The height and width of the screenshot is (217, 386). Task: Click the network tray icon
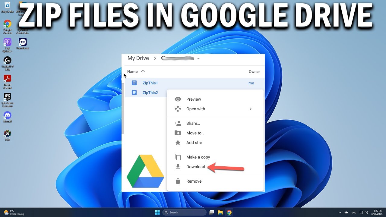click(362, 212)
